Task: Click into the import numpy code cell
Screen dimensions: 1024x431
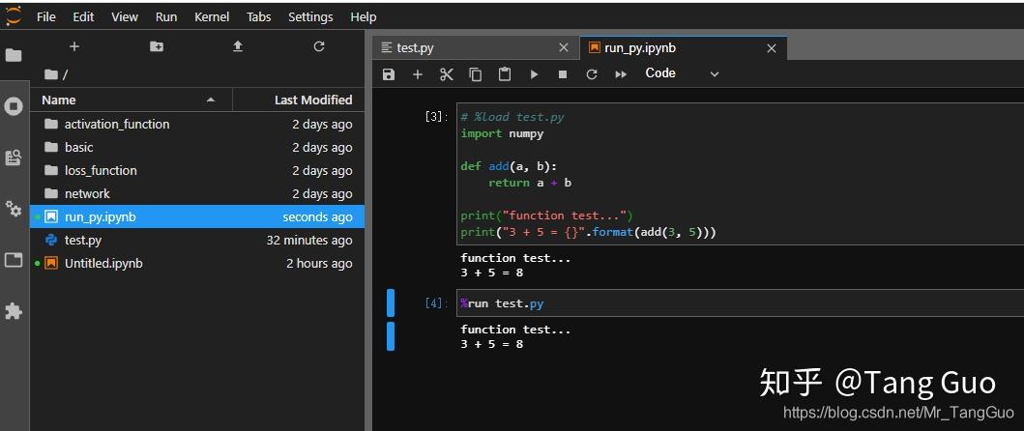Action: (740, 174)
